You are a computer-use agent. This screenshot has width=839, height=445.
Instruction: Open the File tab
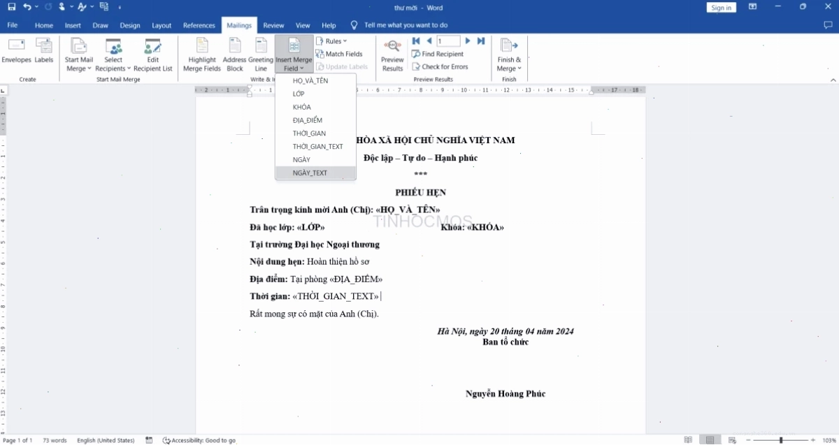coord(13,25)
